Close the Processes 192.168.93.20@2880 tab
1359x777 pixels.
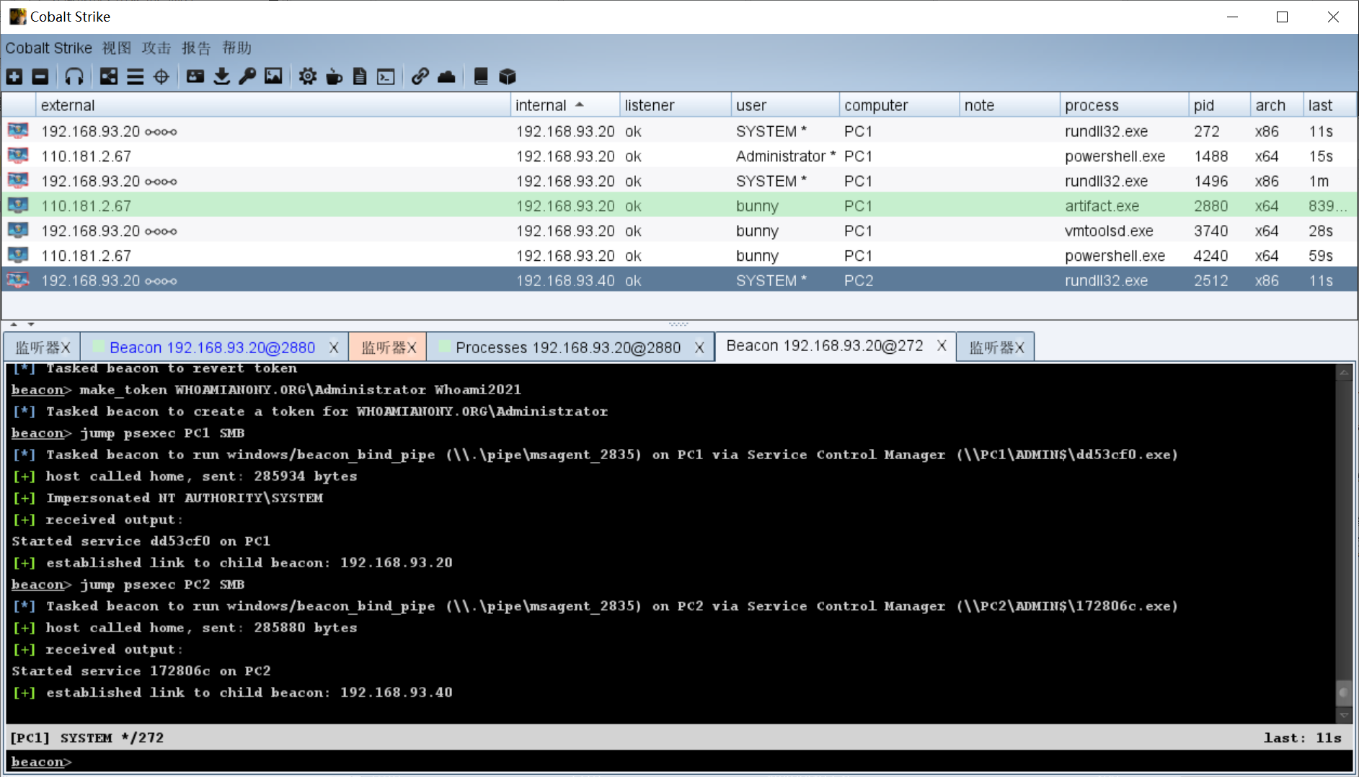coord(699,347)
